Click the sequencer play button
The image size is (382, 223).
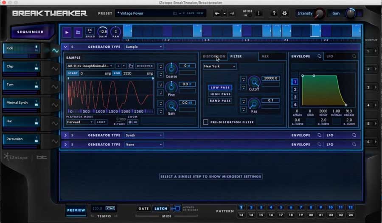pos(67,32)
